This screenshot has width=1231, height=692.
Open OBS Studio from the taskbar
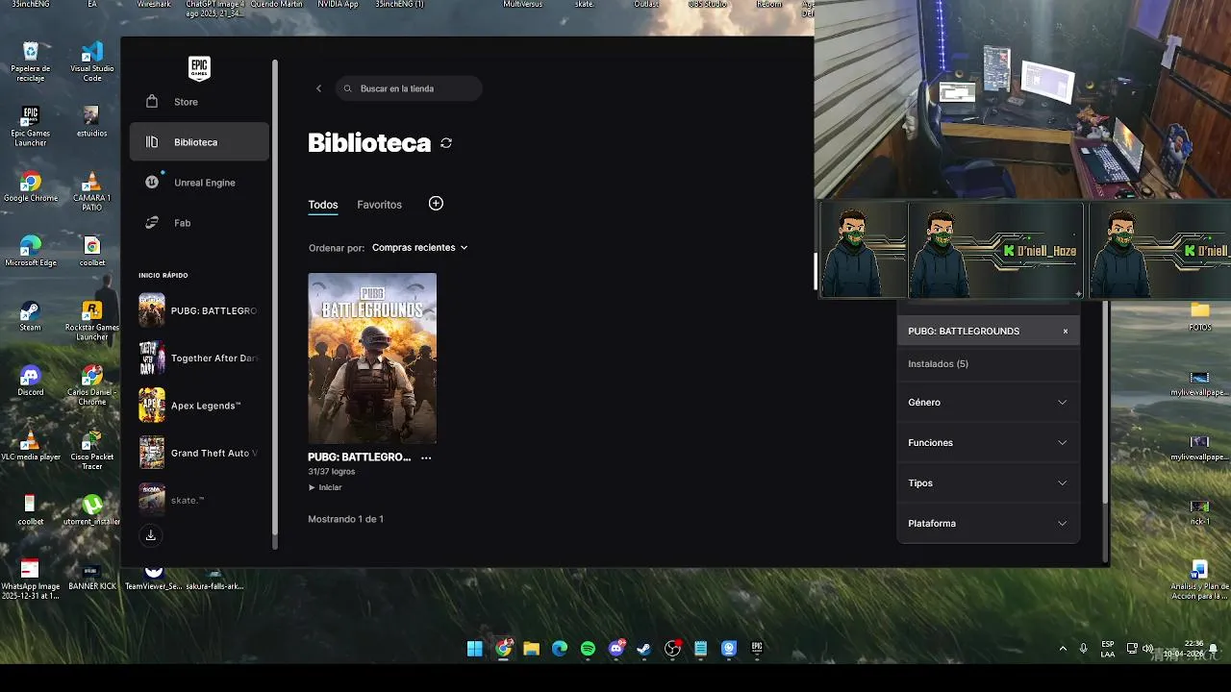(x=672, y=649)
